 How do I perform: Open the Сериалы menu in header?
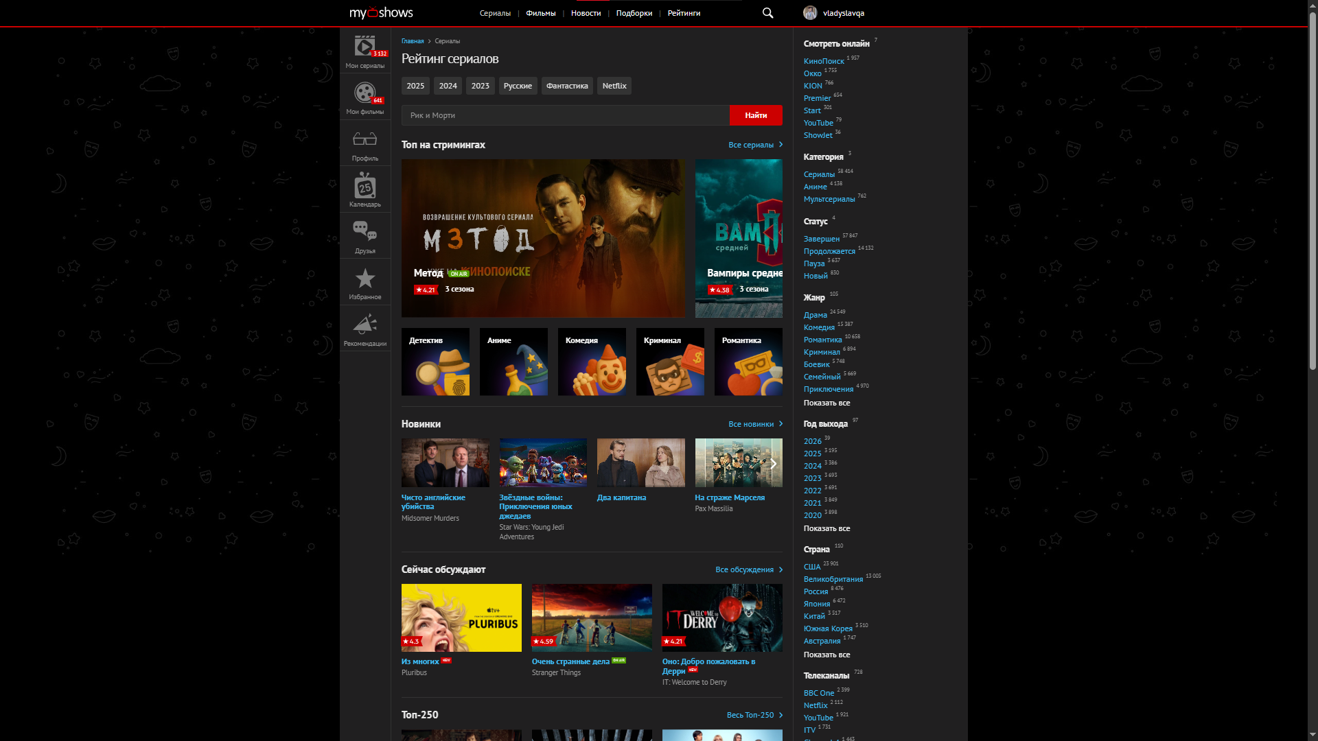495,13
